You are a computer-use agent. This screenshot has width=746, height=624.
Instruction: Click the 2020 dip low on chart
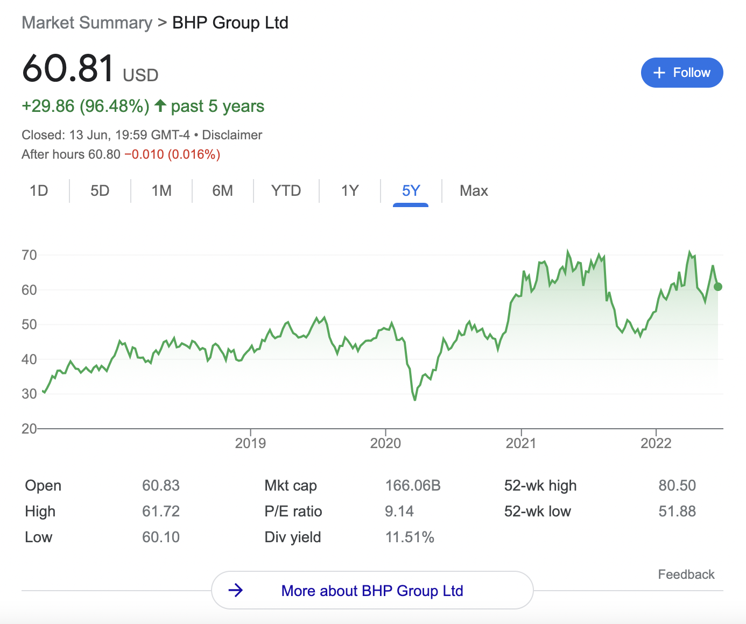414,399
